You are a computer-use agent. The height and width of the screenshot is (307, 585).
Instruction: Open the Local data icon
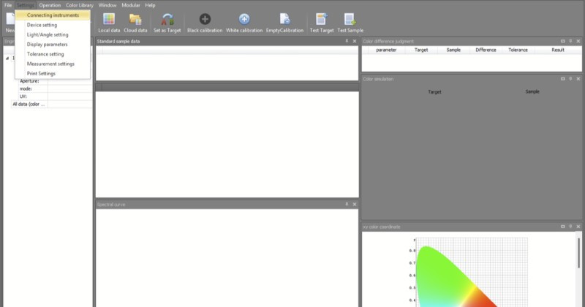coord(109,23)
